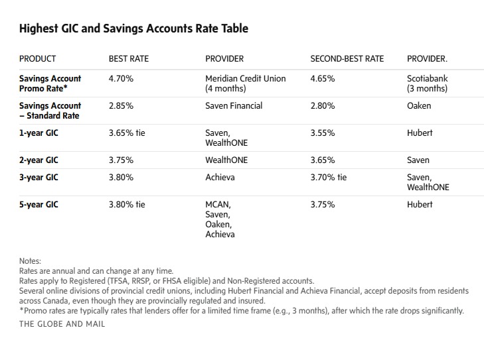The image size is (484, 338).
Task: Click THE GLOBE AND MAIL credit text
Action: (62, 324)
